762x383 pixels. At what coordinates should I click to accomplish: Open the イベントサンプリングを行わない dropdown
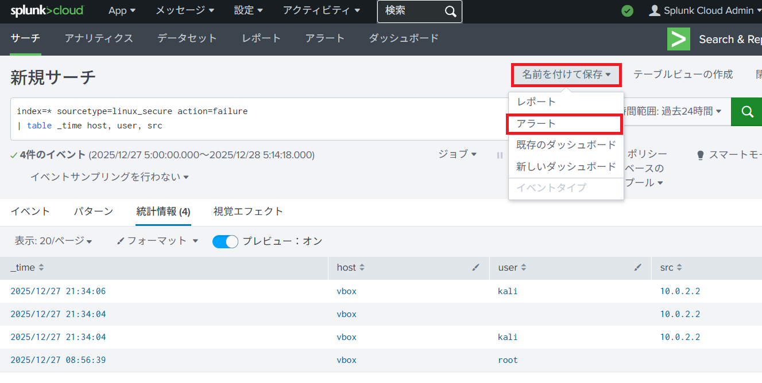point(110,177)
